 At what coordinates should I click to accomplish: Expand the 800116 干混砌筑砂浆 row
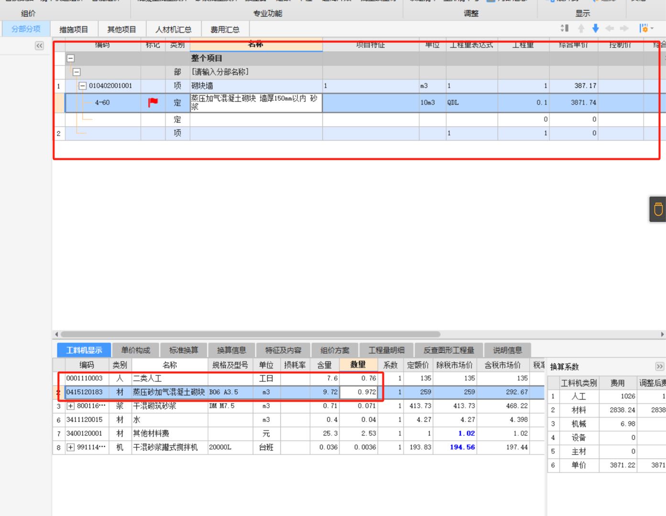(71, 406)
